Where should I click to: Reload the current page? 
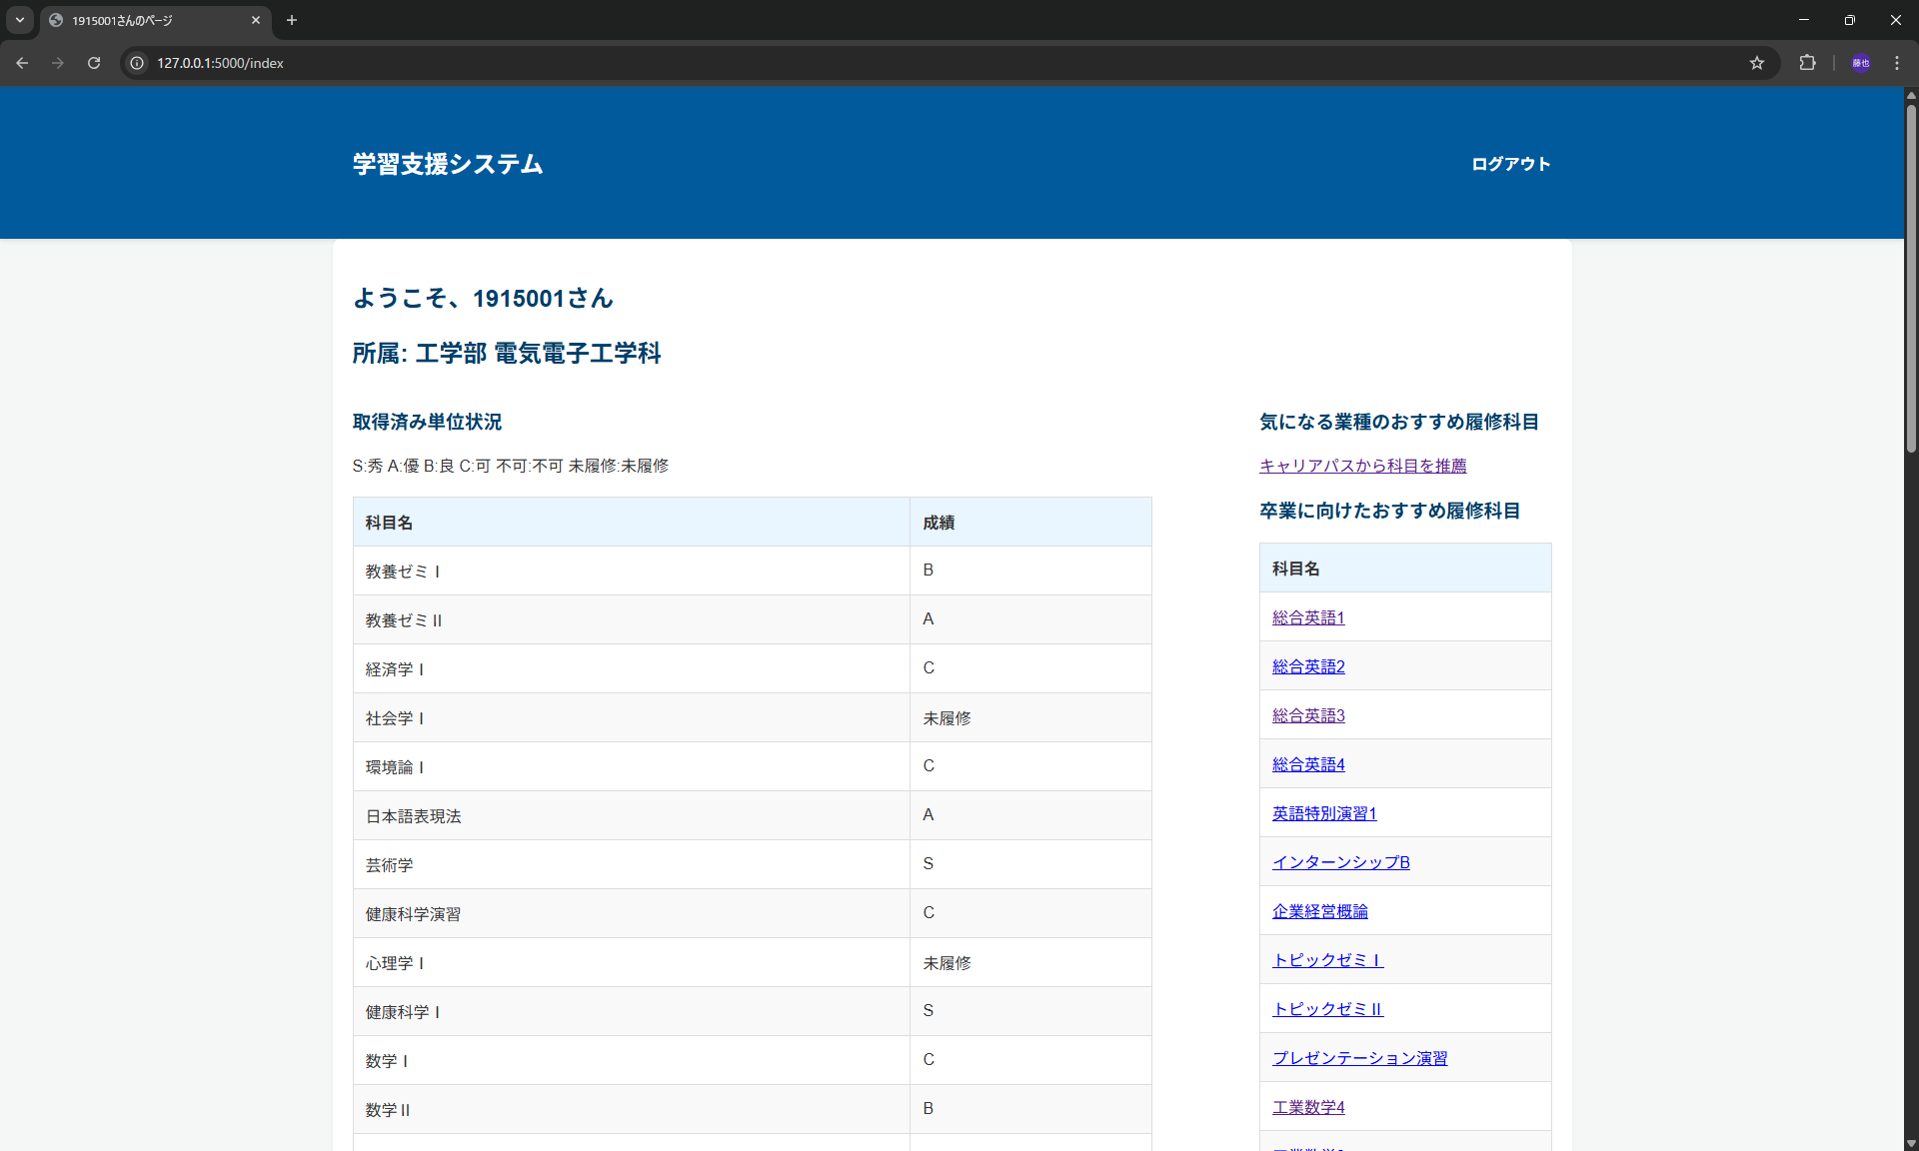click(x=93, y=63)
